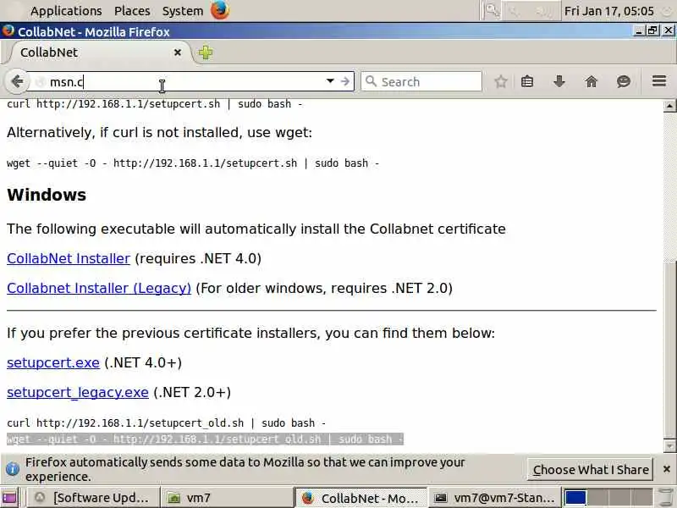Click the Choose What I Share button
Image resolution: width=677 pixels, height=508 pixels.
(x=590, y=470)
